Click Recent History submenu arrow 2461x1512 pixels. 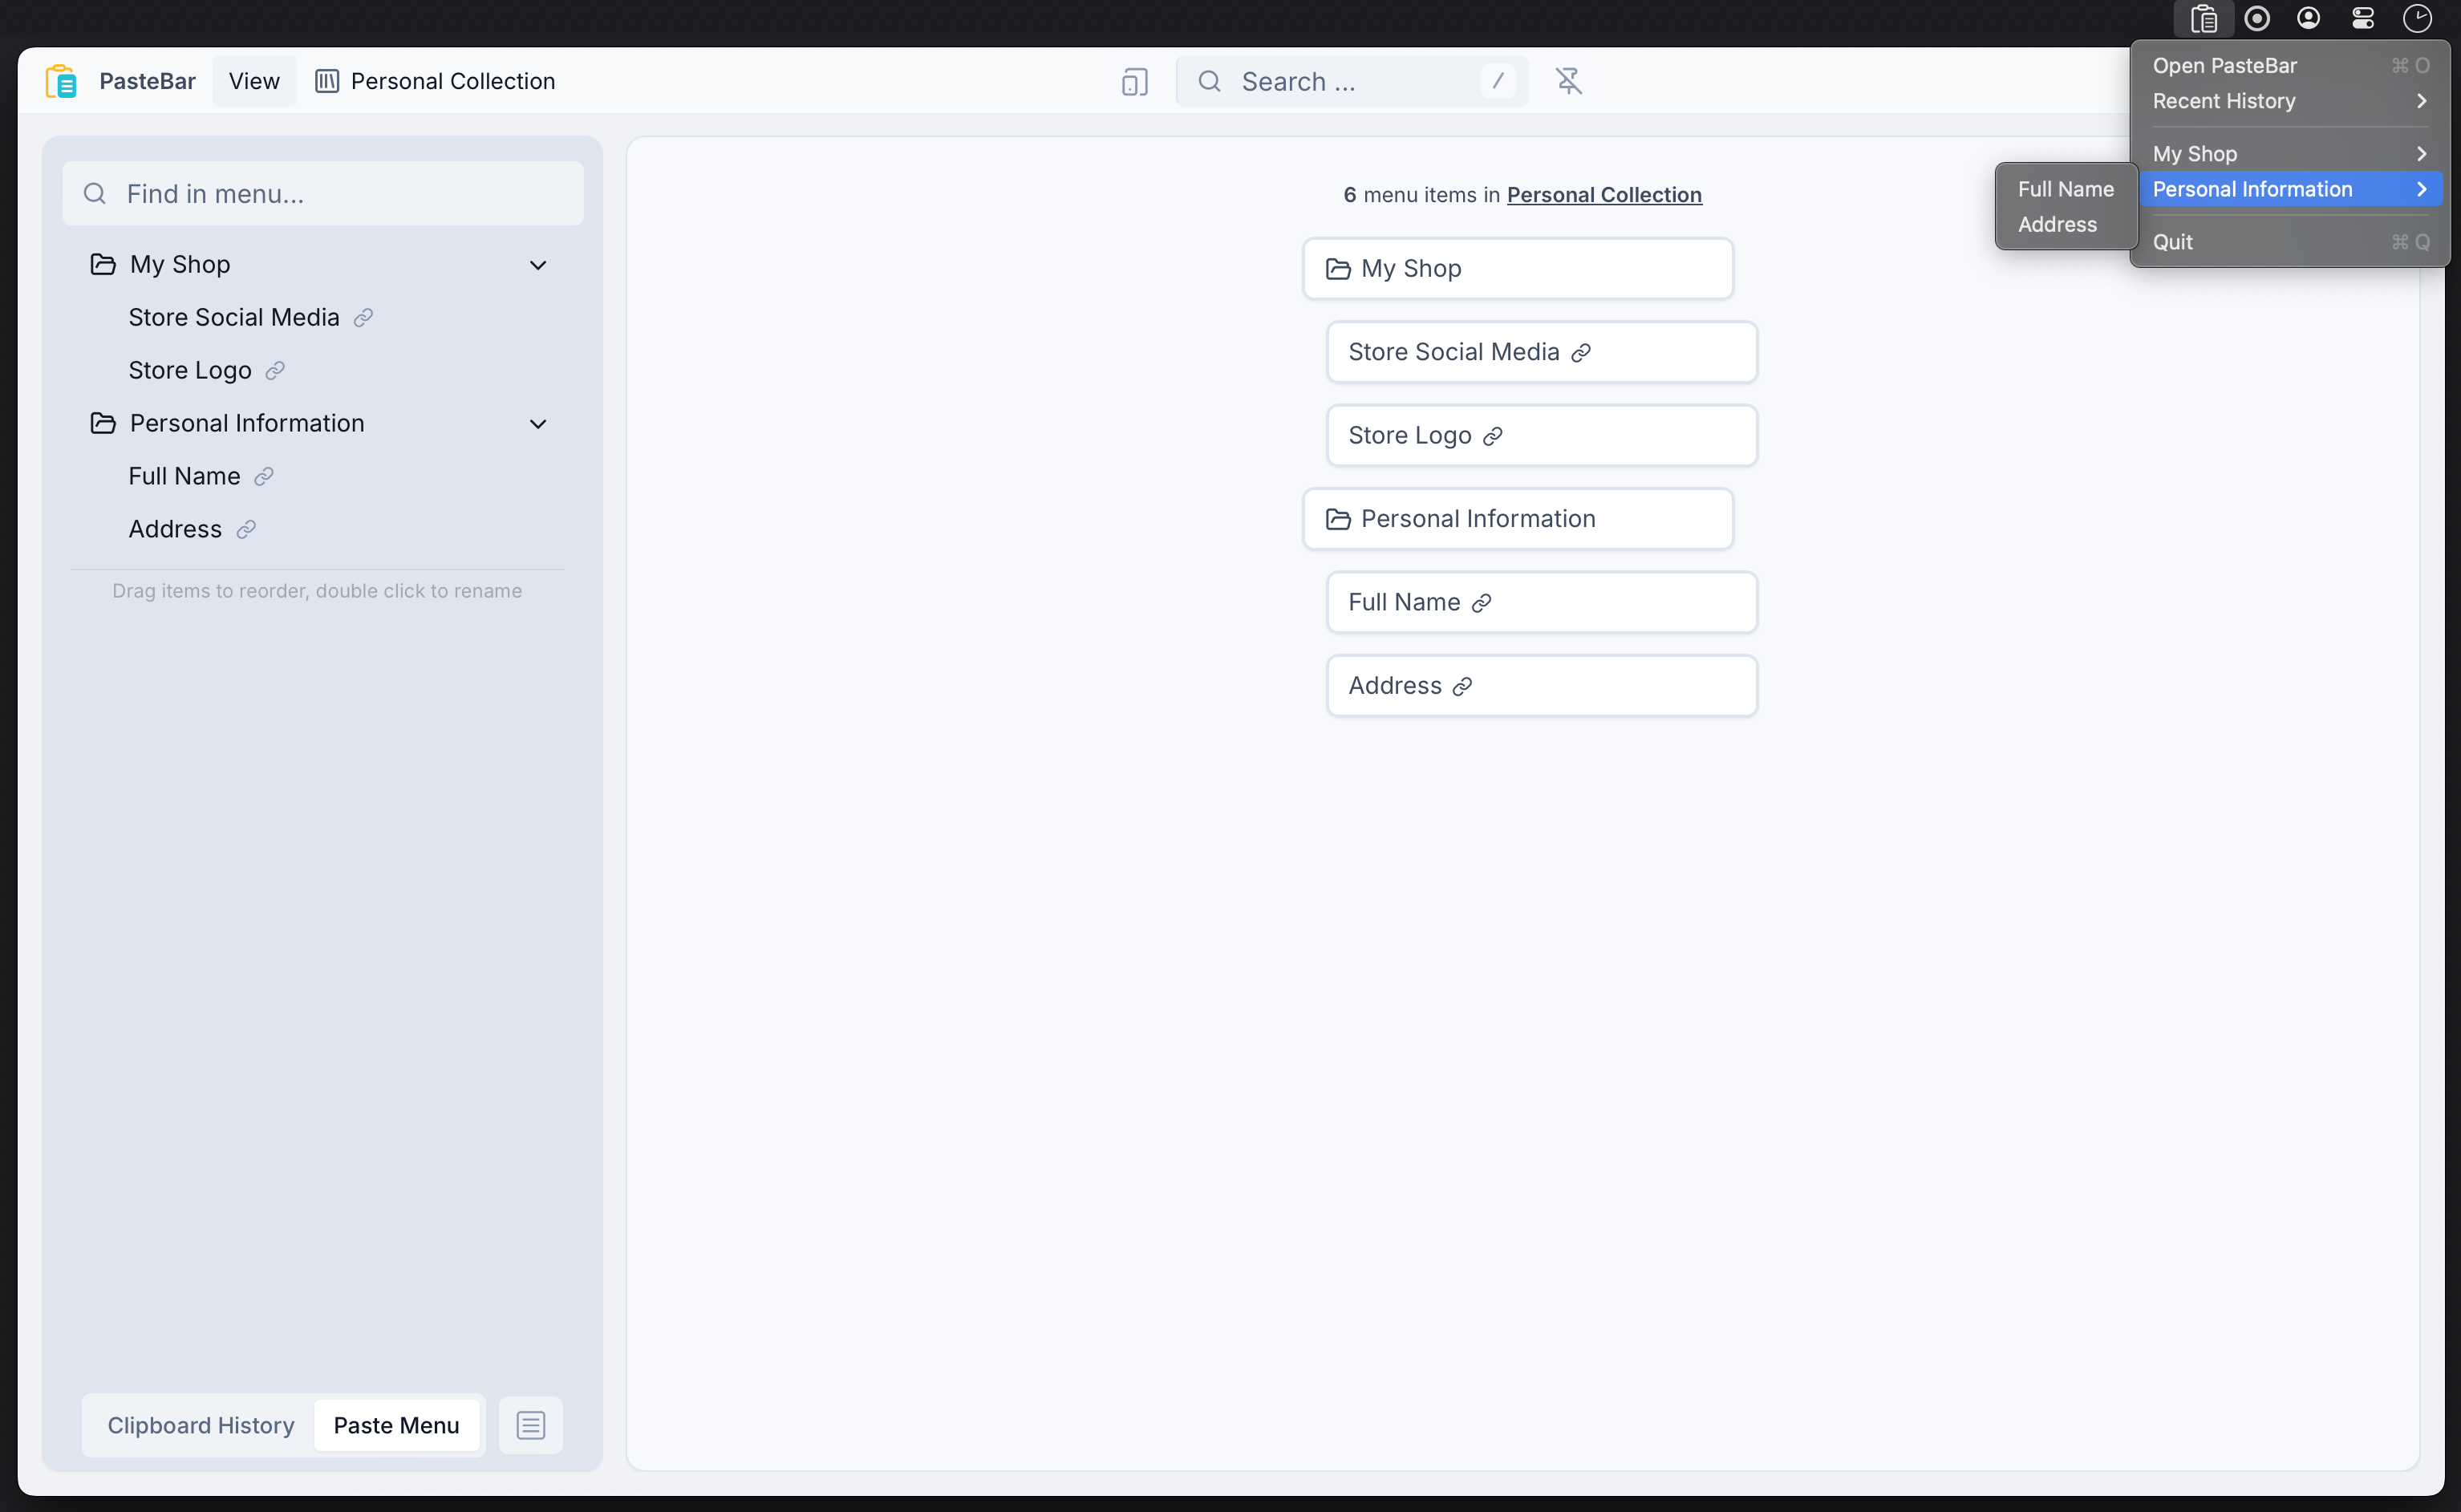click(2422, 101)
